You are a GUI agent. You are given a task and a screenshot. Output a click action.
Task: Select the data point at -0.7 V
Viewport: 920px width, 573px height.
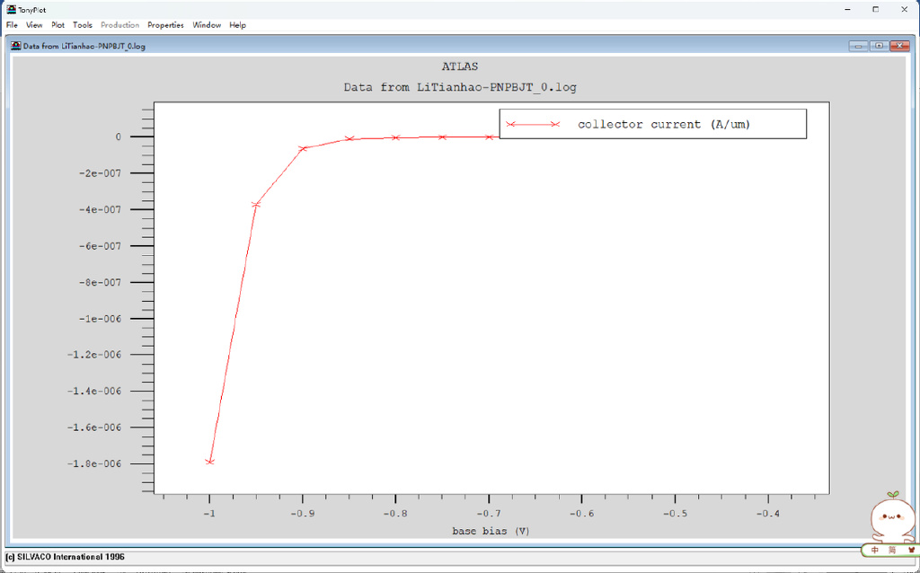489,137
